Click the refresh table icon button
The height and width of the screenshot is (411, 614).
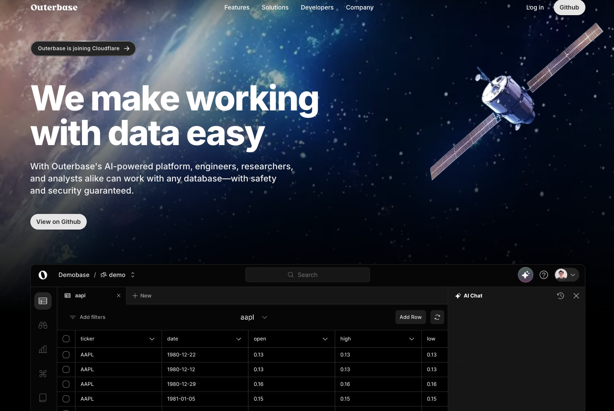pos(437,317)
